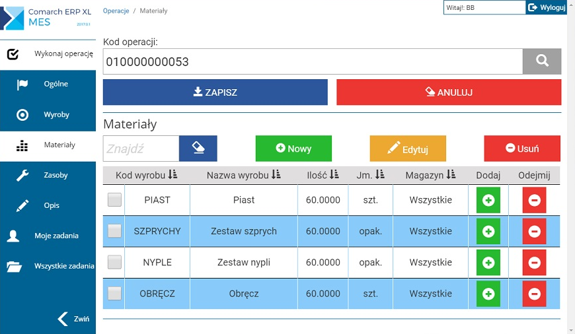Screen dimensions: 575x334
Task: Open the Zasoby section
Action: coord(48,175)
